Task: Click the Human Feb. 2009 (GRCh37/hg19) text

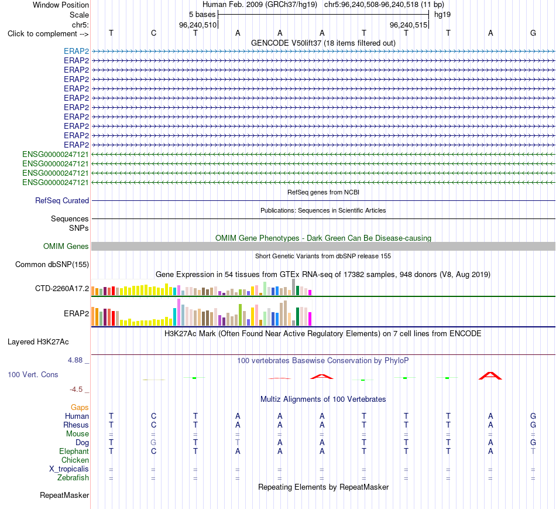Action: coord(261,5)
